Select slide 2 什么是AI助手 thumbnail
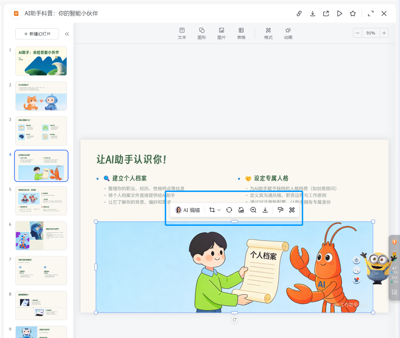 click(41, 96)
